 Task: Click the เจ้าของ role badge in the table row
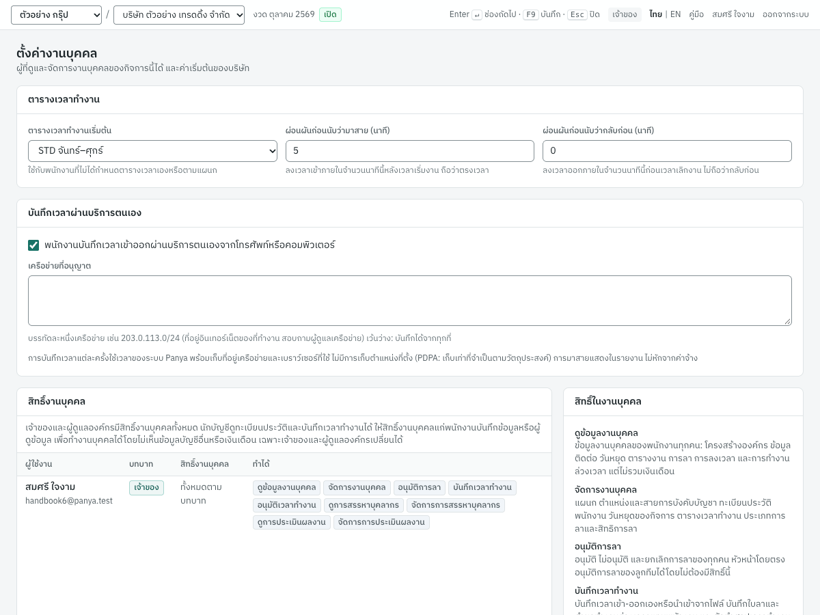146,488
